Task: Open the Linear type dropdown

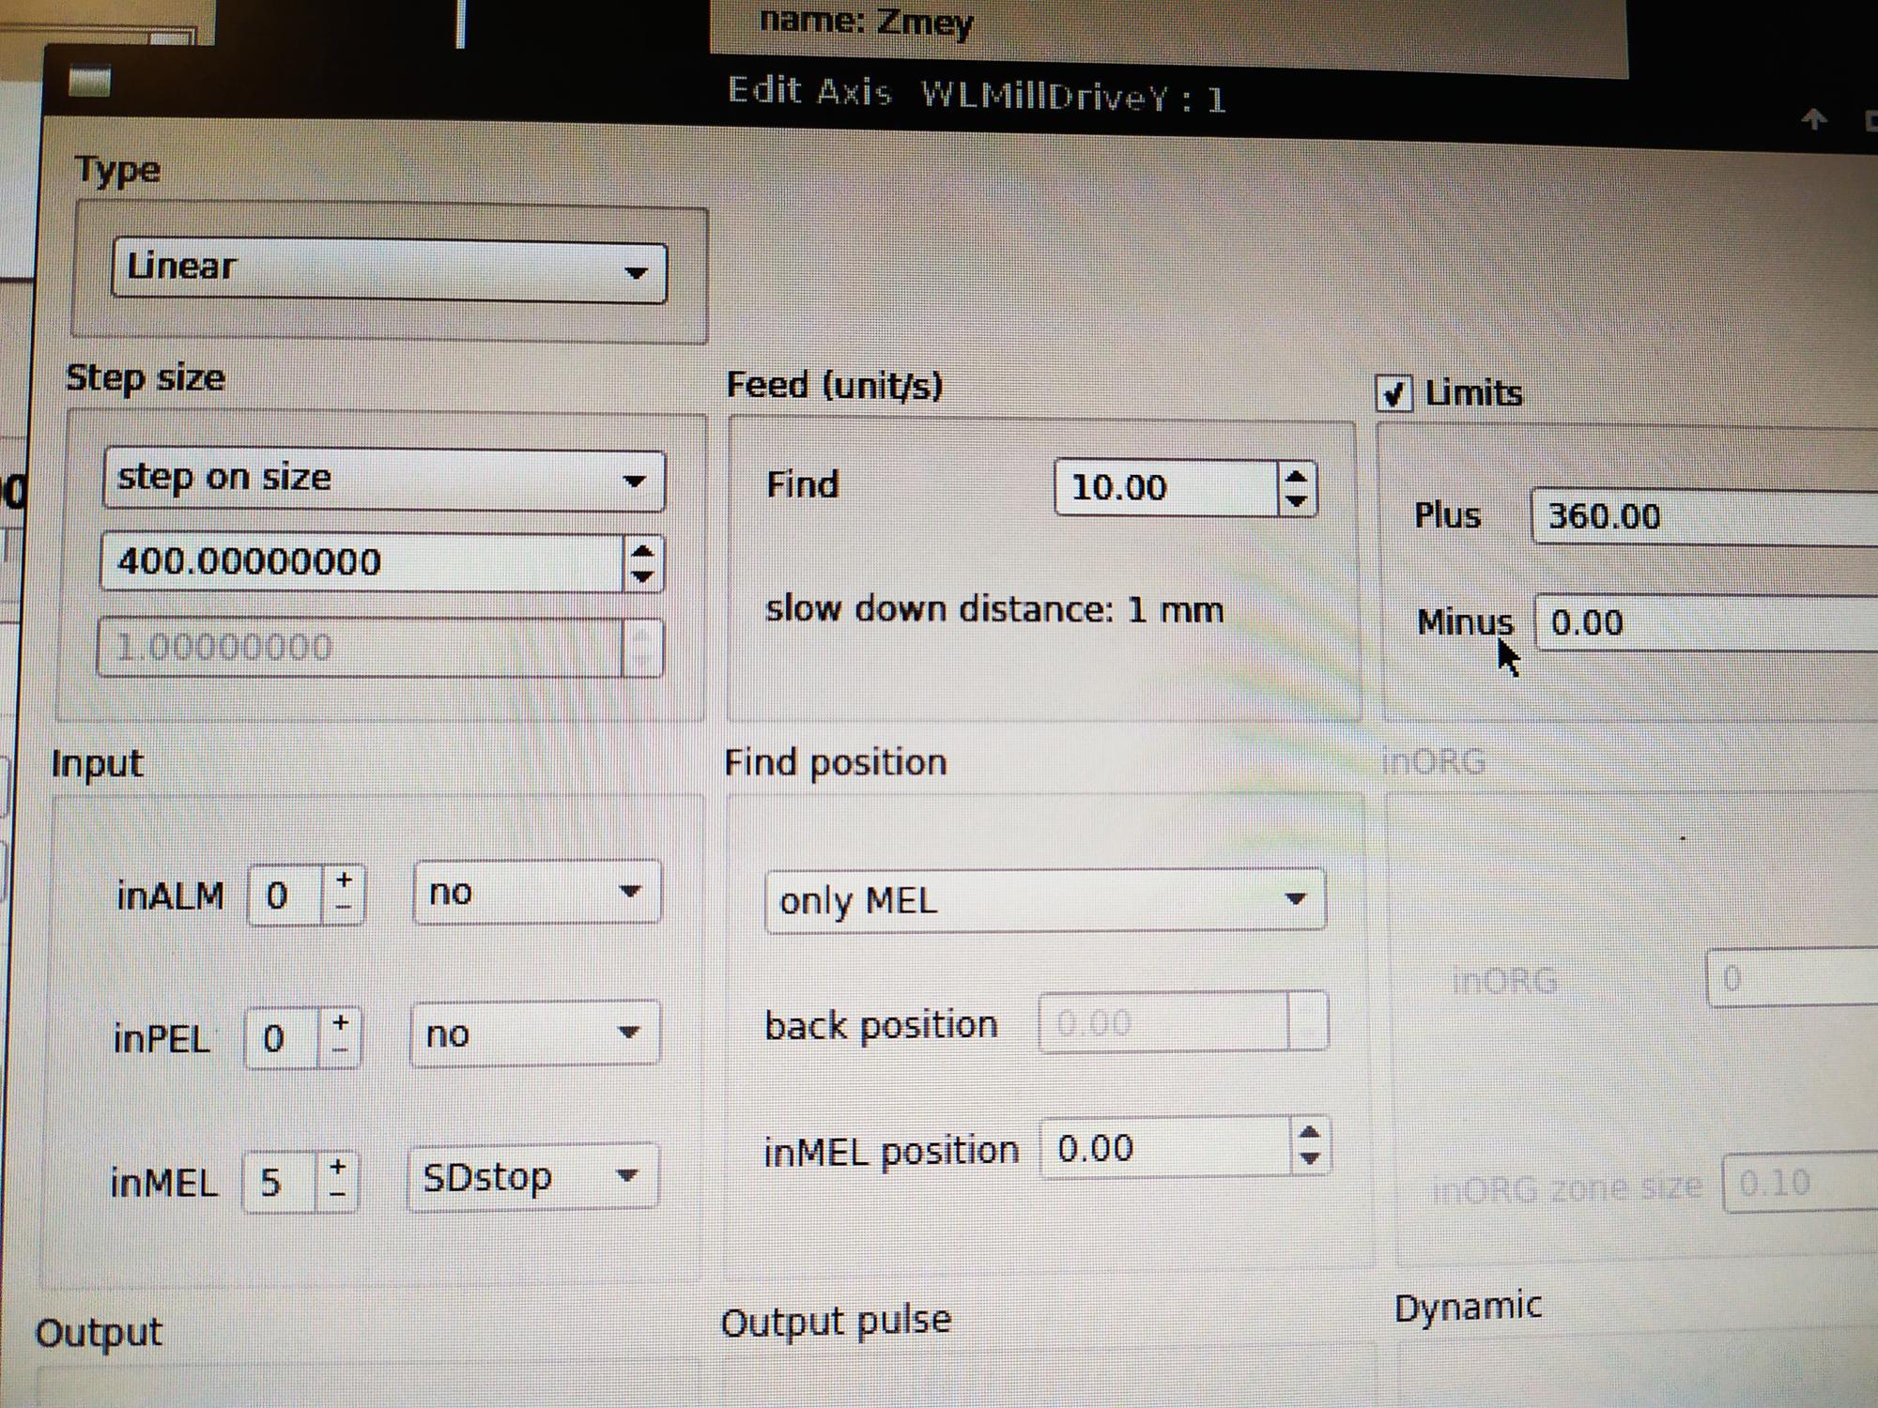Action: pos(389,272)
